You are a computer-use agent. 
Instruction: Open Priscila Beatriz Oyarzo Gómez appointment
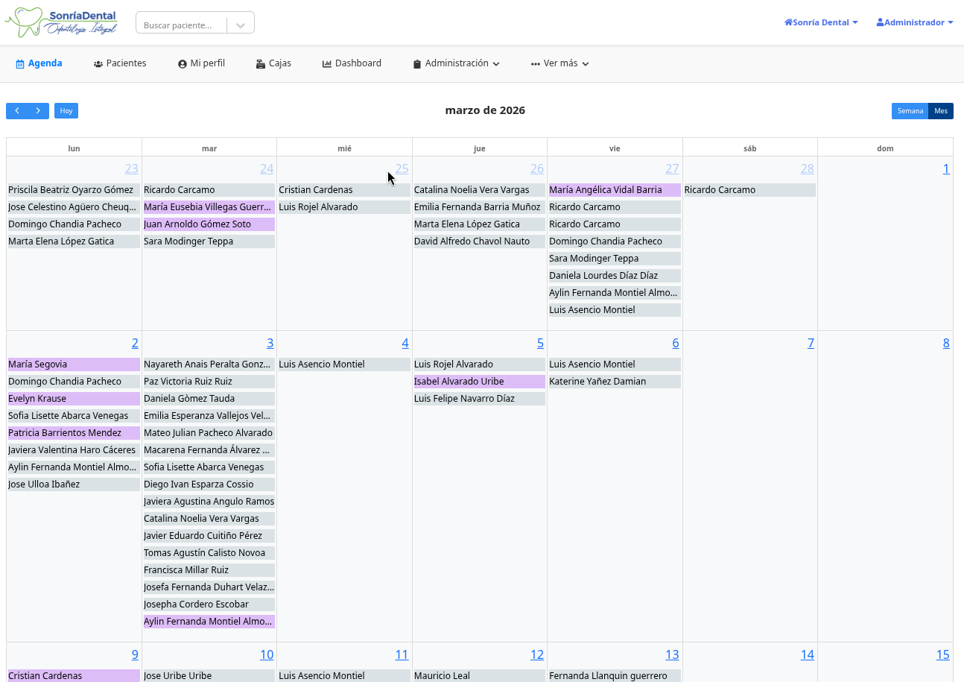pos(74,190)
